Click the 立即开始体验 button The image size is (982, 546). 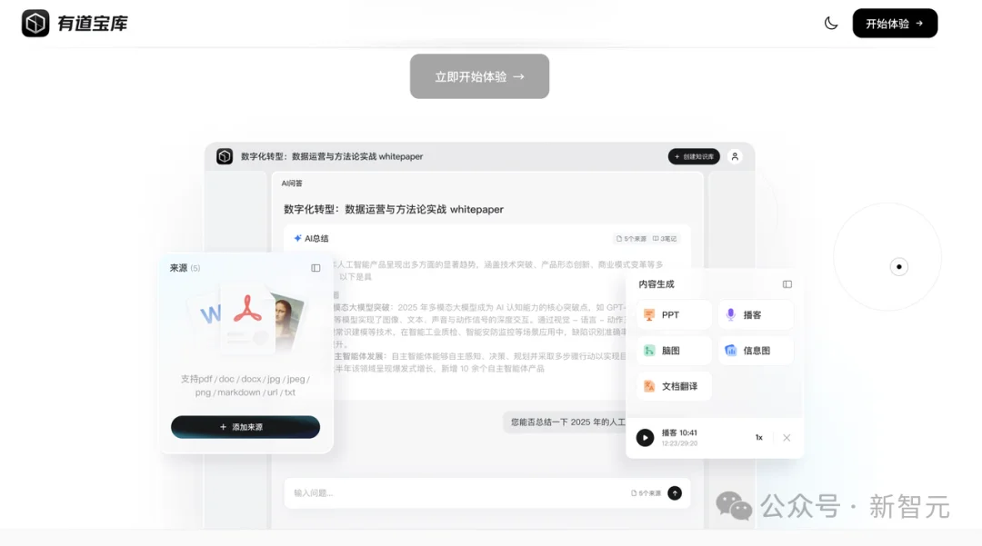tap(479, 76)
